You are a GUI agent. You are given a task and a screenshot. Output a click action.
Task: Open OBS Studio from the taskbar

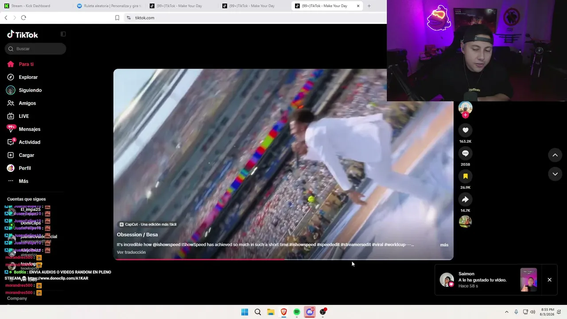pyautogui.click(x=323, y=312)
